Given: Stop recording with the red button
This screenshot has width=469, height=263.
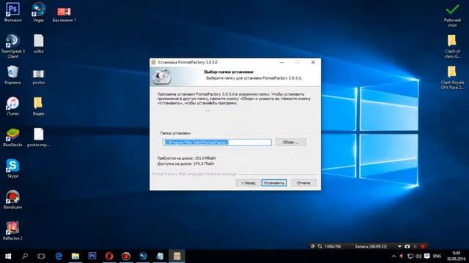Looking at the screenshot, I should coord(423,247).
